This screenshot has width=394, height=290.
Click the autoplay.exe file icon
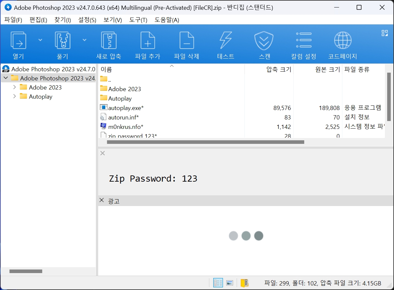103,108
